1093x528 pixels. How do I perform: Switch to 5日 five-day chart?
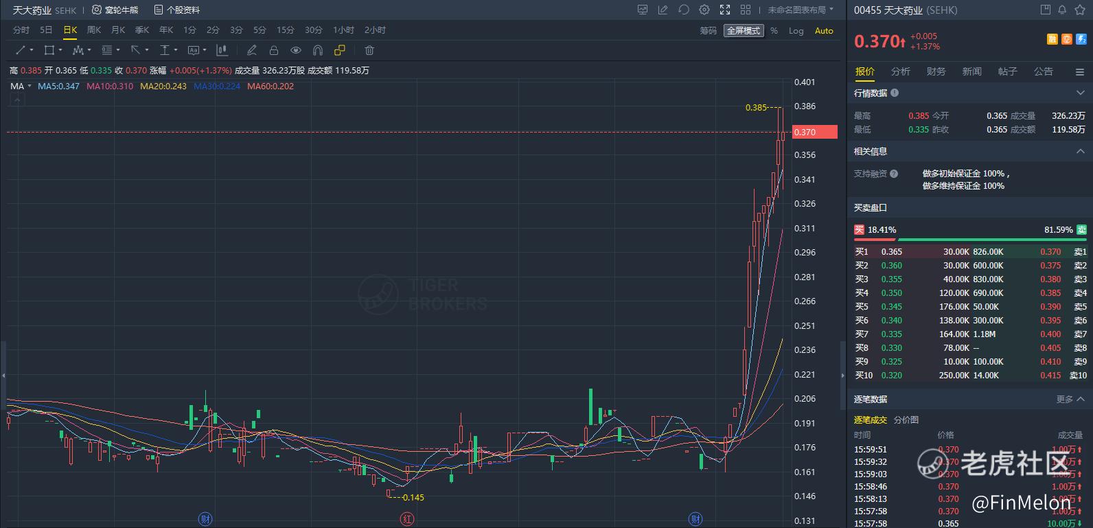(x=46, y=30)
